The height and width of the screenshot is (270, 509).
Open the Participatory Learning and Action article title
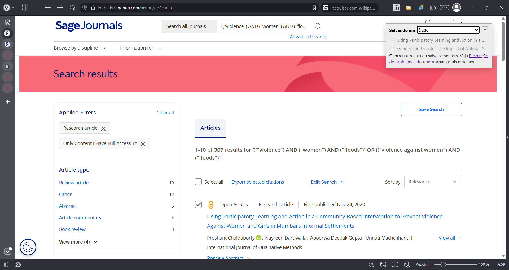pyautogui.click(x=325, y=221)
